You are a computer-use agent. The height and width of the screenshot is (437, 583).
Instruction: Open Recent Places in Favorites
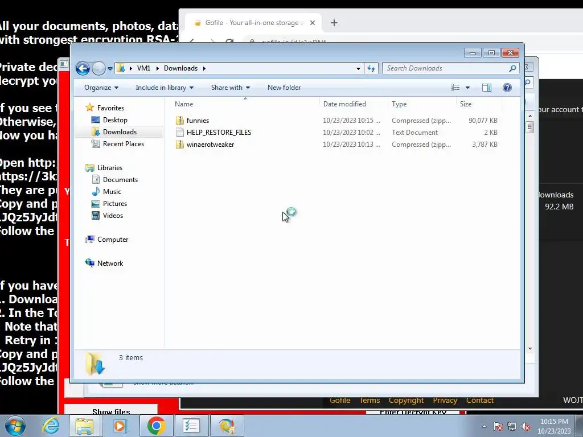click(x=124, y=144)
